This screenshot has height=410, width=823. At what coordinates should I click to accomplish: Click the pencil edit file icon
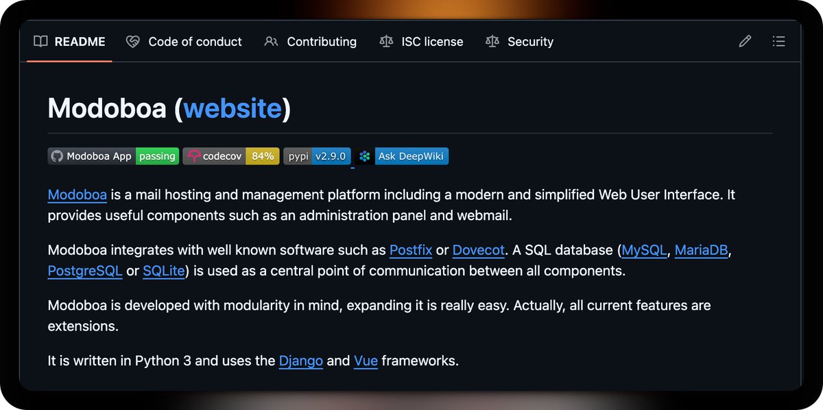(x=745, y=42)
